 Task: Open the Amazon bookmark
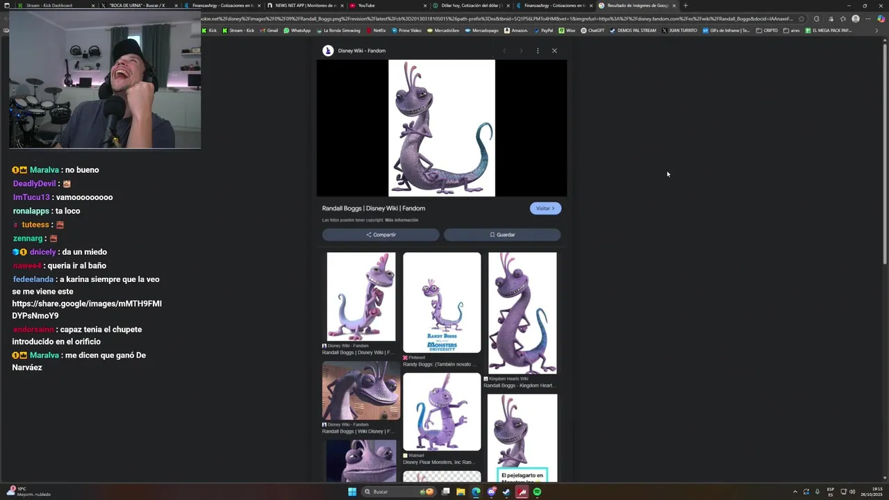pyautogui.click(x=516, y=31)
